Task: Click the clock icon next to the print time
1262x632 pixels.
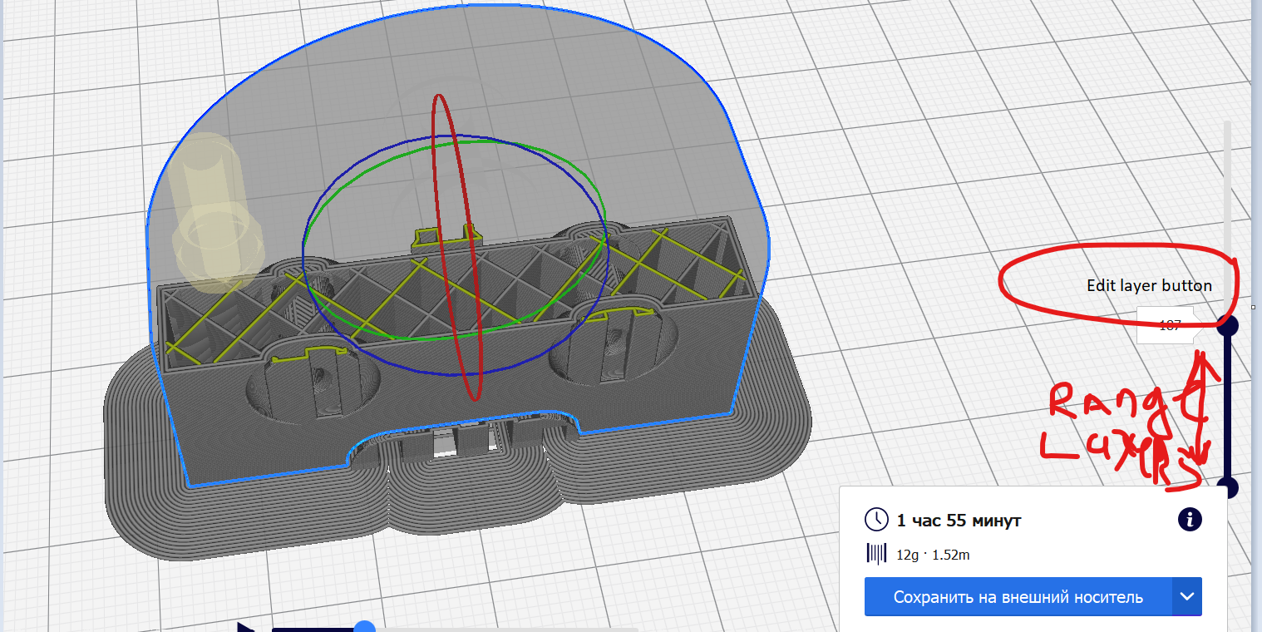Action: (878, 519)
